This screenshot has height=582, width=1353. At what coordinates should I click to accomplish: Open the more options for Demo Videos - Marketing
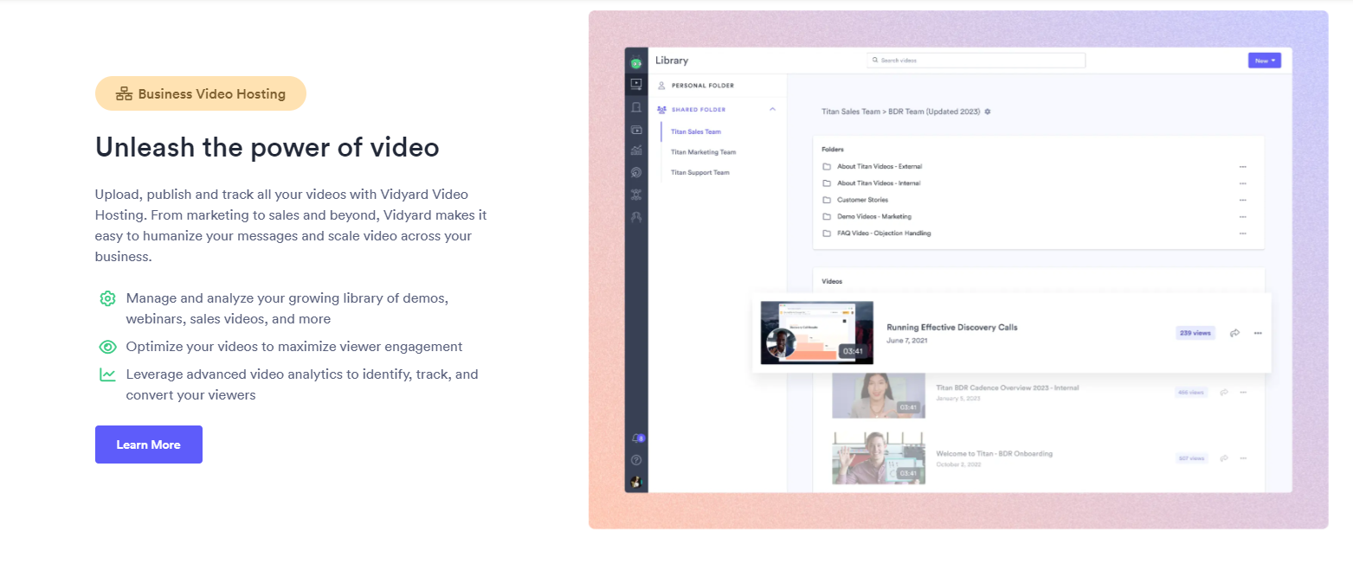point(1243,217)
